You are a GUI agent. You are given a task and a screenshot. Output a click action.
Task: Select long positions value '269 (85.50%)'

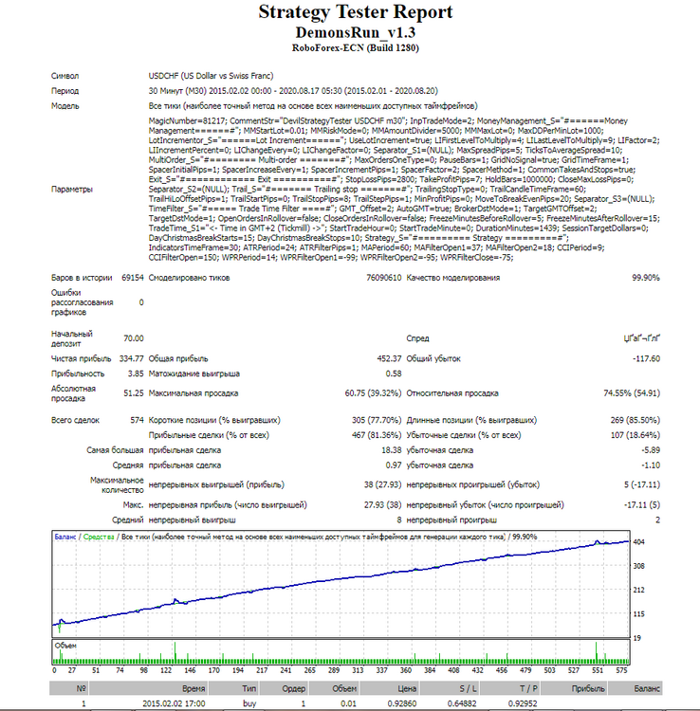636,420
